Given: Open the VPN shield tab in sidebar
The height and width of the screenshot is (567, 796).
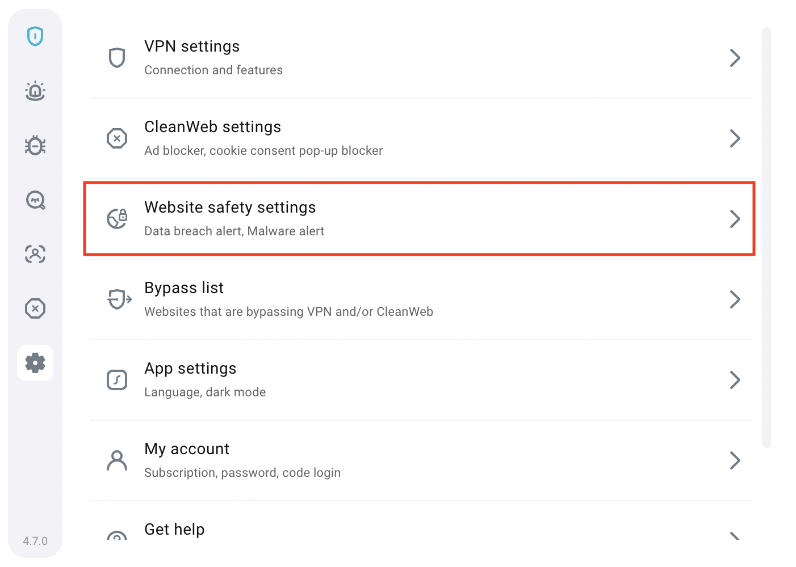Looking at the screenshot, I should [35, 36].
